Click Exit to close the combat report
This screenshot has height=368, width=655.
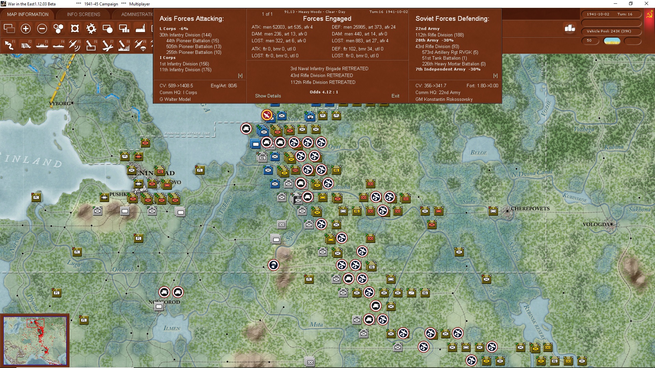click(x=395, y=96)
